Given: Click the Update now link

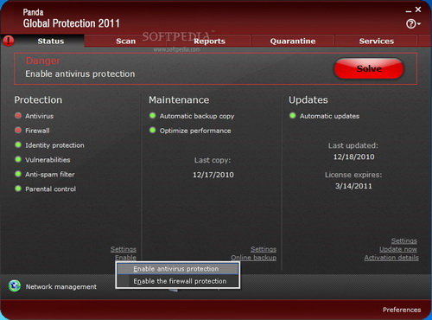Looking at the screenshot, I should point(398,249).
